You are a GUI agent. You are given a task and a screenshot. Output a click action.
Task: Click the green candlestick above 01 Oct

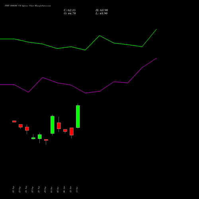click(x=53, y=125)
